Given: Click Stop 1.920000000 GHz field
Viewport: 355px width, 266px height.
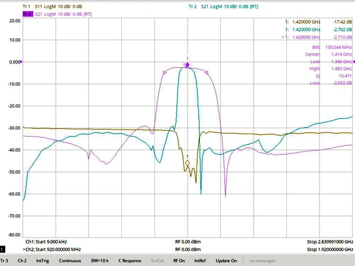Looking at the screenshot, I should click(330, 249).
